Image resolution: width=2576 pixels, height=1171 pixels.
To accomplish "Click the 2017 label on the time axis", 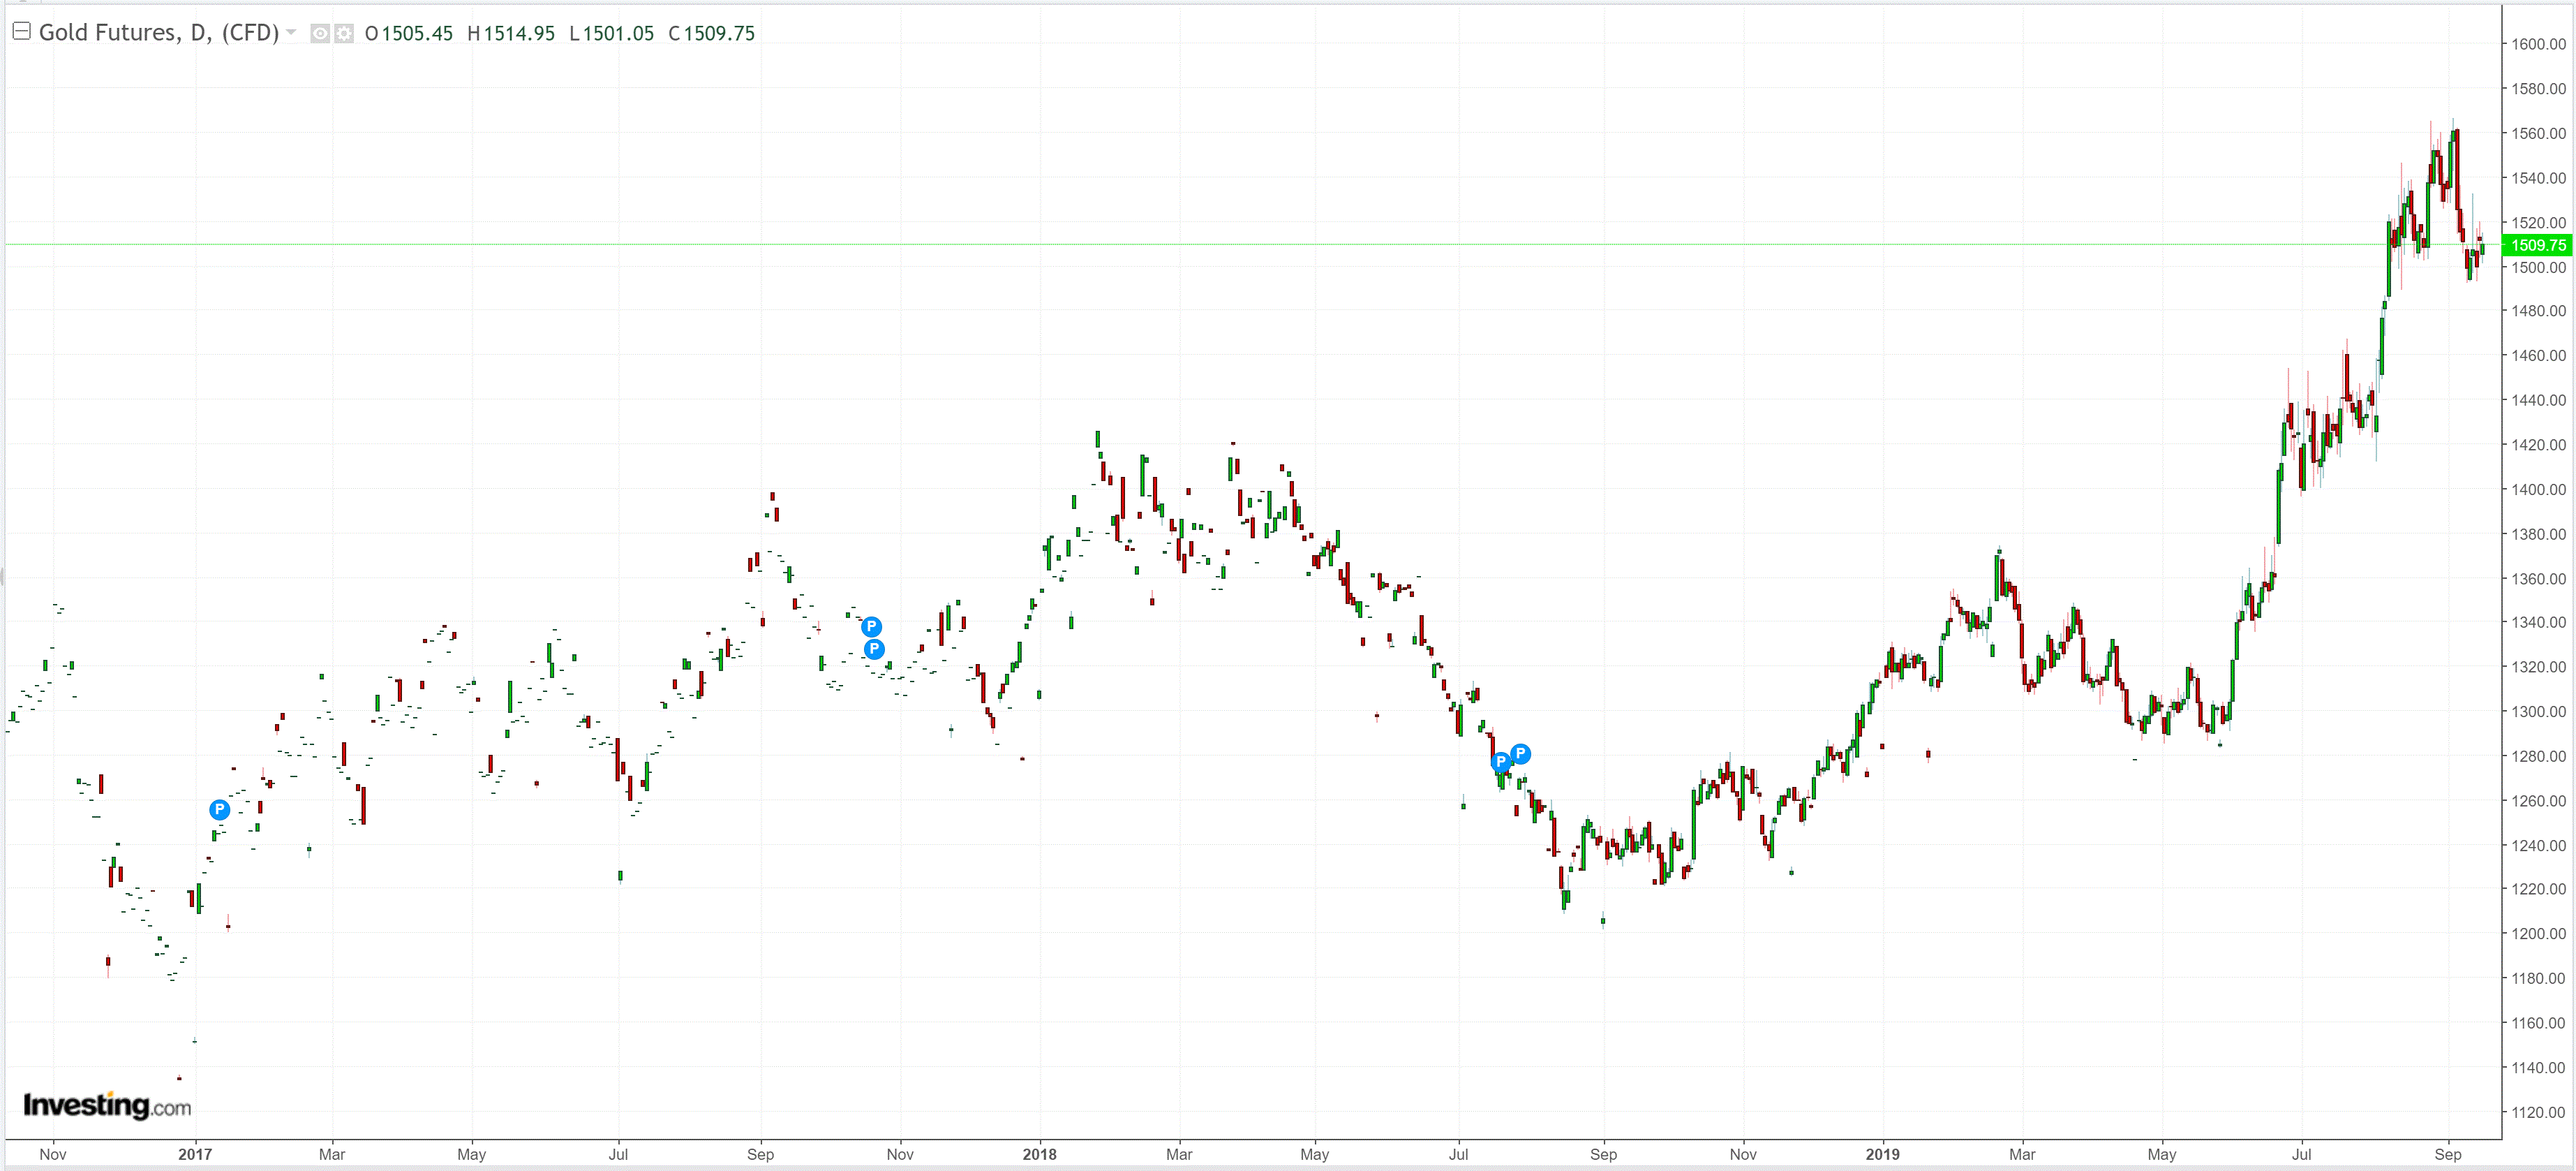I will click(x=195, y=1154).
